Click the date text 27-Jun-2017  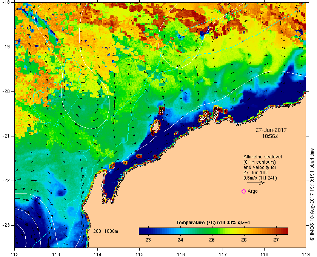click(x=271, y=130)
